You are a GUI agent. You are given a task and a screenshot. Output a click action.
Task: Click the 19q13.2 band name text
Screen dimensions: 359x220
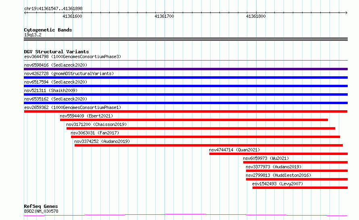pos(33,35)
